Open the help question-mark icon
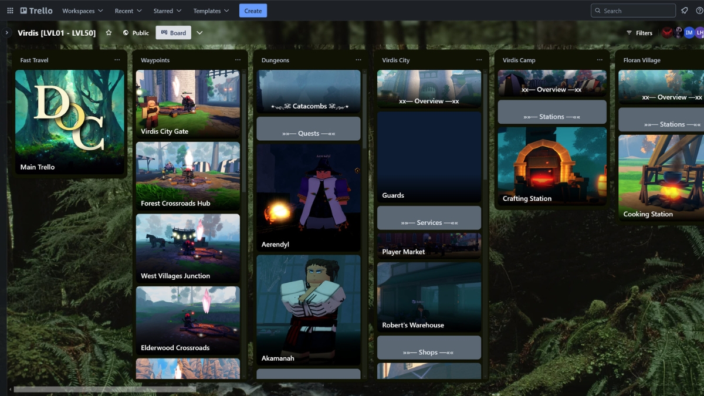Screen dimensions: 704x396 coord(698,10)
